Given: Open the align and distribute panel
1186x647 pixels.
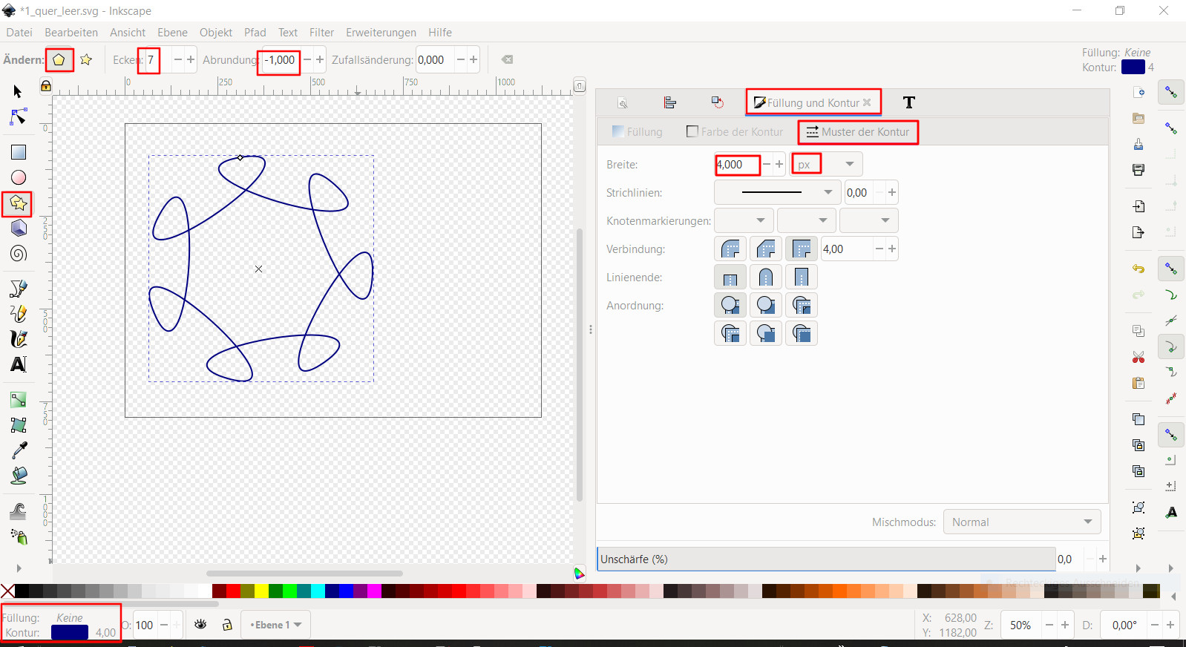Looking at the screenshot, I should pos(670,102).
